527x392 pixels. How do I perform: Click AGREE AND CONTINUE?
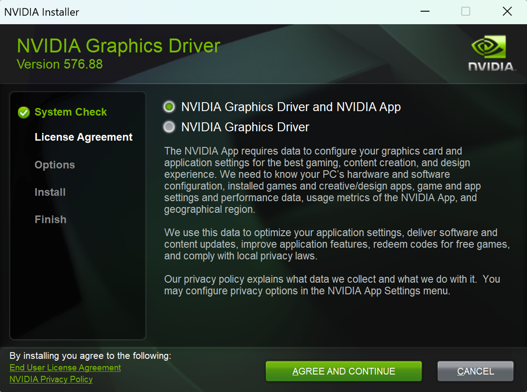pos(343,371)
